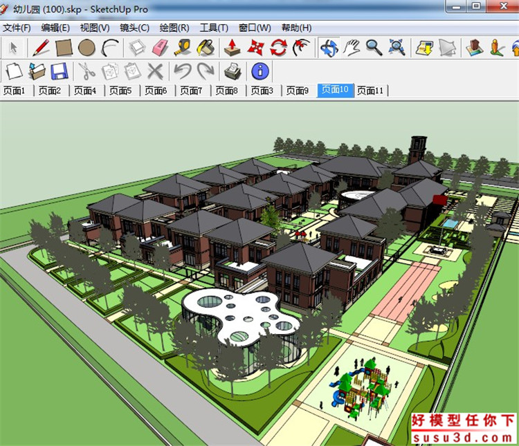Viewport: 519px width, 446px height.
Task: Click the Open file folder icon
Action: pos(37,71)
